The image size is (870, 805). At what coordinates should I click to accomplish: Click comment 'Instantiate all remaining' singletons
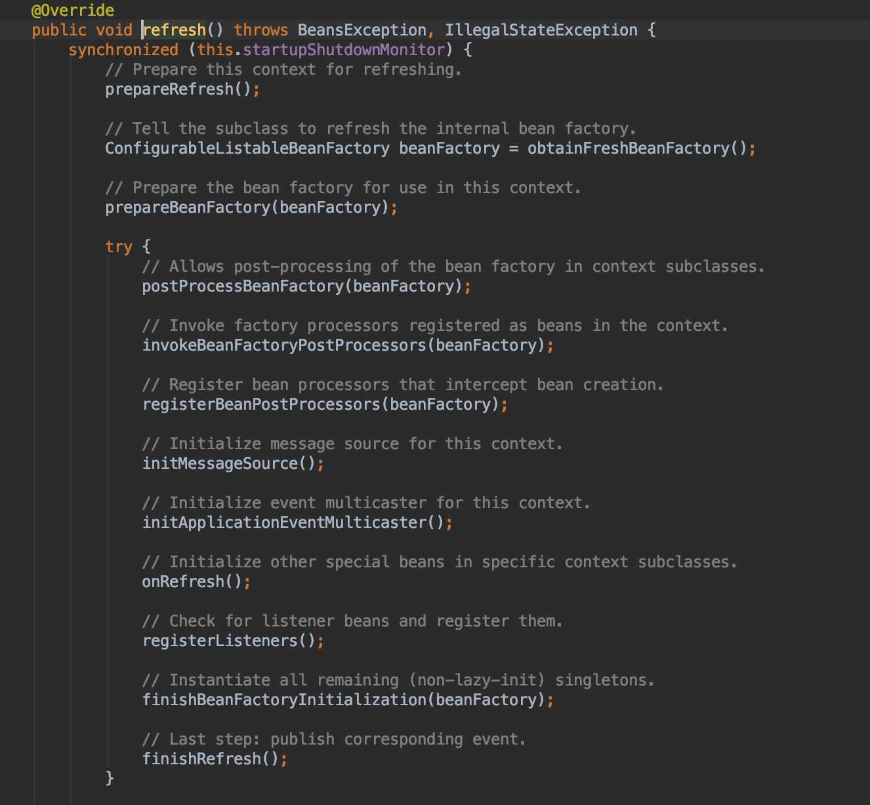398,680
